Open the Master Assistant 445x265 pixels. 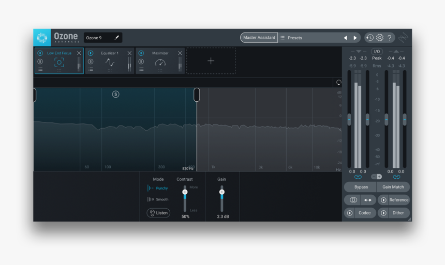pos(259,37)
